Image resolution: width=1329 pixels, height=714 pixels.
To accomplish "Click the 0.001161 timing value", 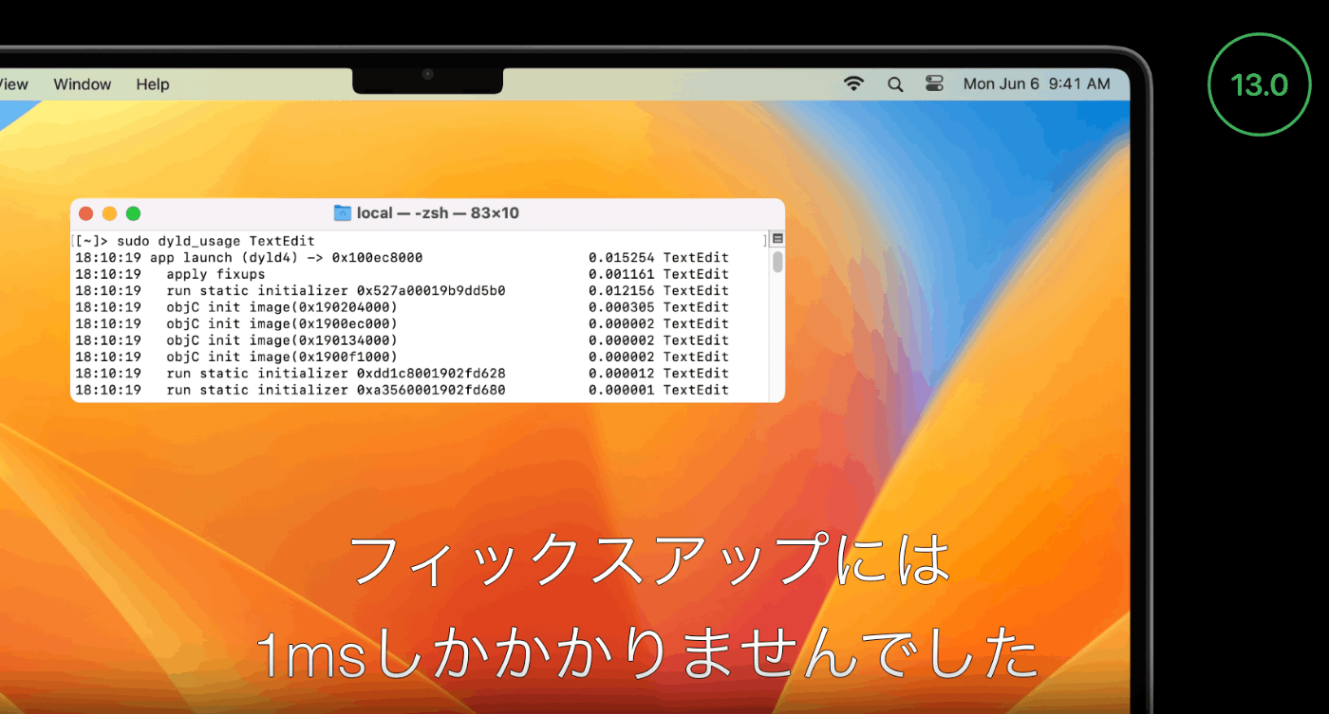I will click(621, 274).
